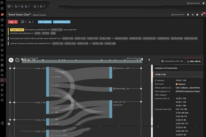The image size is (206, 137).
Task: Click the Trend Micro logo in sidebar
Action: tap(2, 14)
